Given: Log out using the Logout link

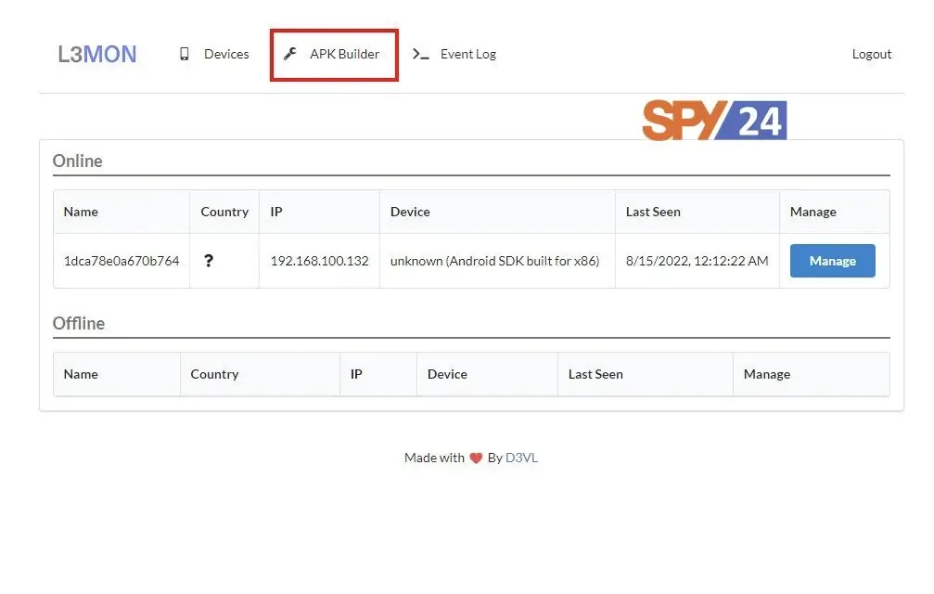Looking at the screenshot, I should tap(872, 54).
